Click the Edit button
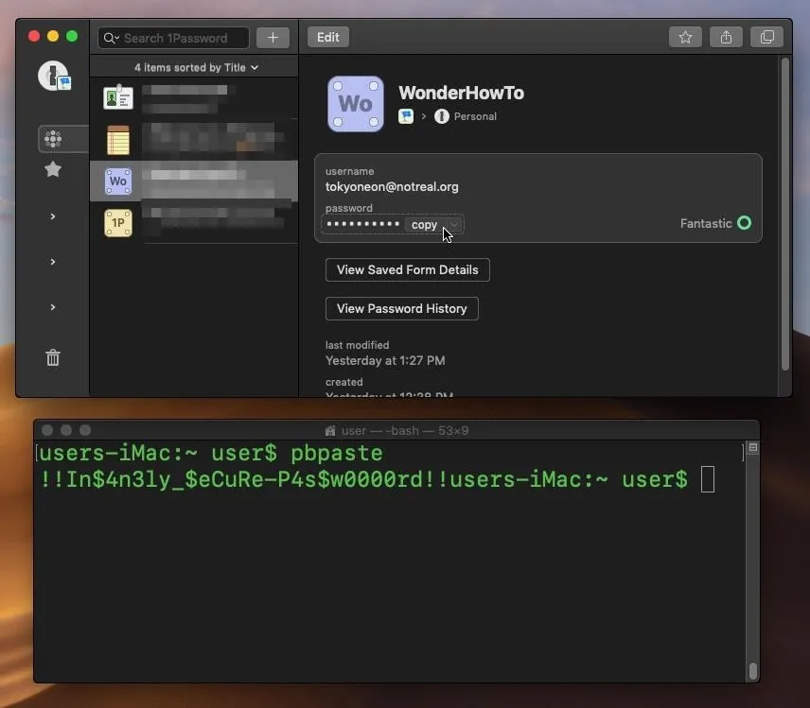 coord(328,37)
